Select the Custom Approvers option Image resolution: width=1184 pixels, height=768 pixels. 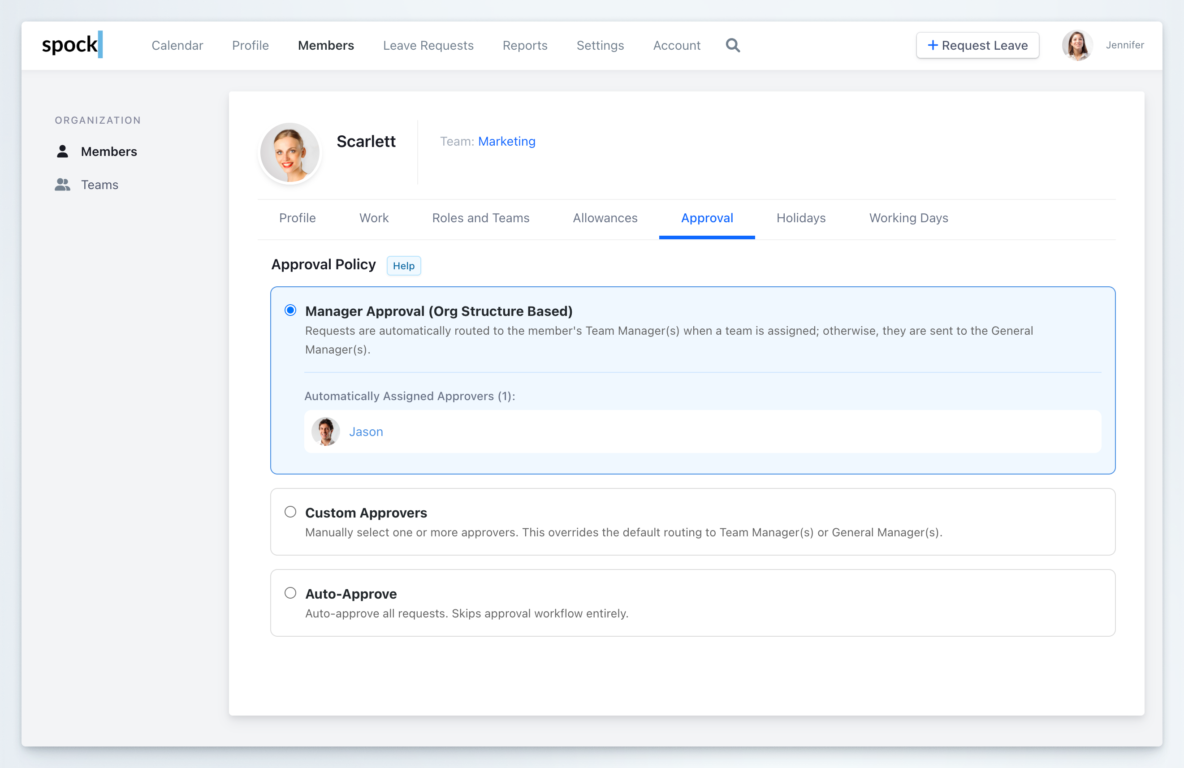tap(290, 511)
